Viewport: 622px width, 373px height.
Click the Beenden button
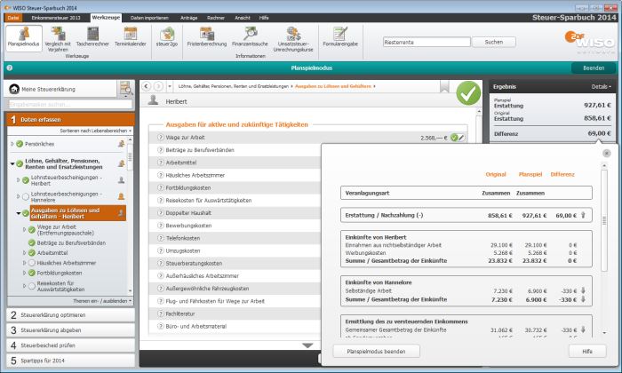(594, 68)
